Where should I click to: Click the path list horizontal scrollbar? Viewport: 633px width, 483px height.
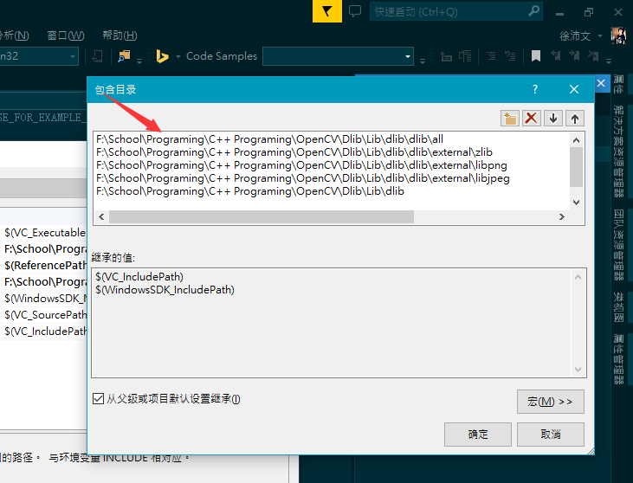(260, 216)
